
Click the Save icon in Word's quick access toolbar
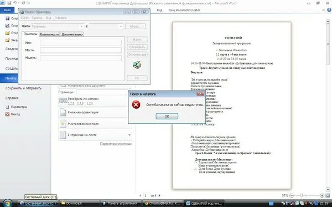pyautogui.click(x=9, y=3)
